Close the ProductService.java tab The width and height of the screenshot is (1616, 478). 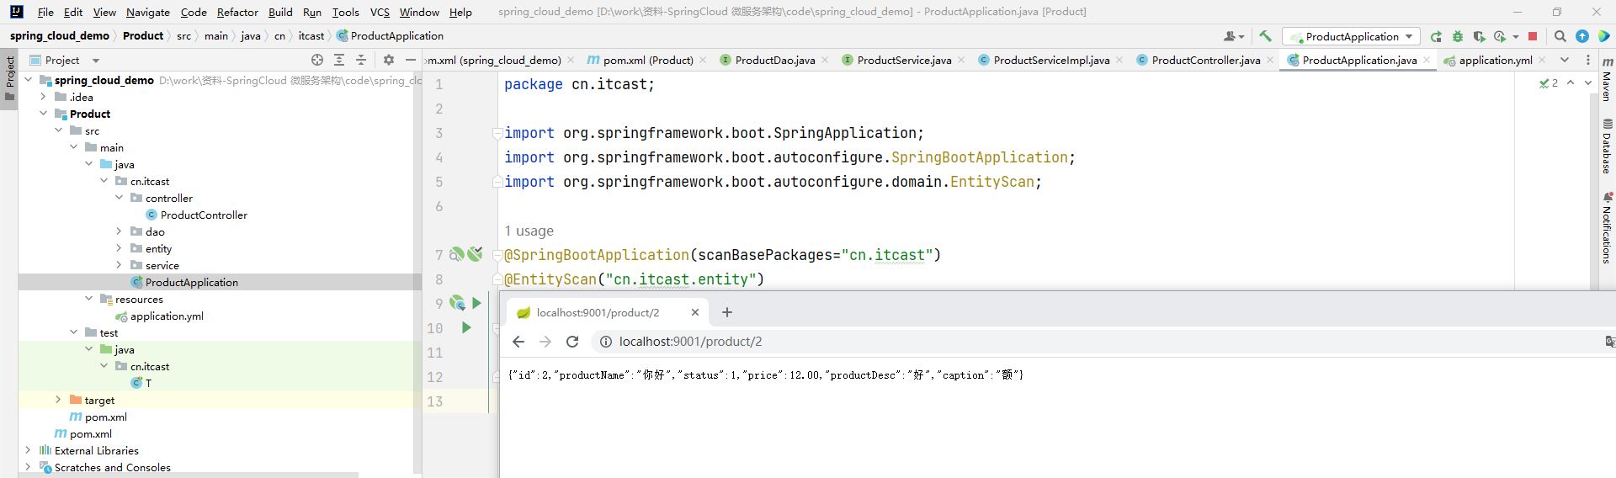point(960,60)
